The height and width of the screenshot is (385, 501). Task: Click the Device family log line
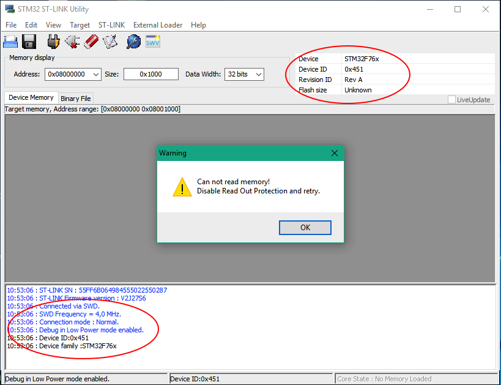(62, 346)
